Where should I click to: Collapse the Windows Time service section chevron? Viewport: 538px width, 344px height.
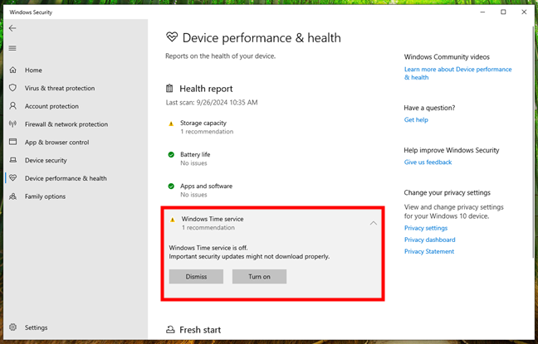[374, 223]
